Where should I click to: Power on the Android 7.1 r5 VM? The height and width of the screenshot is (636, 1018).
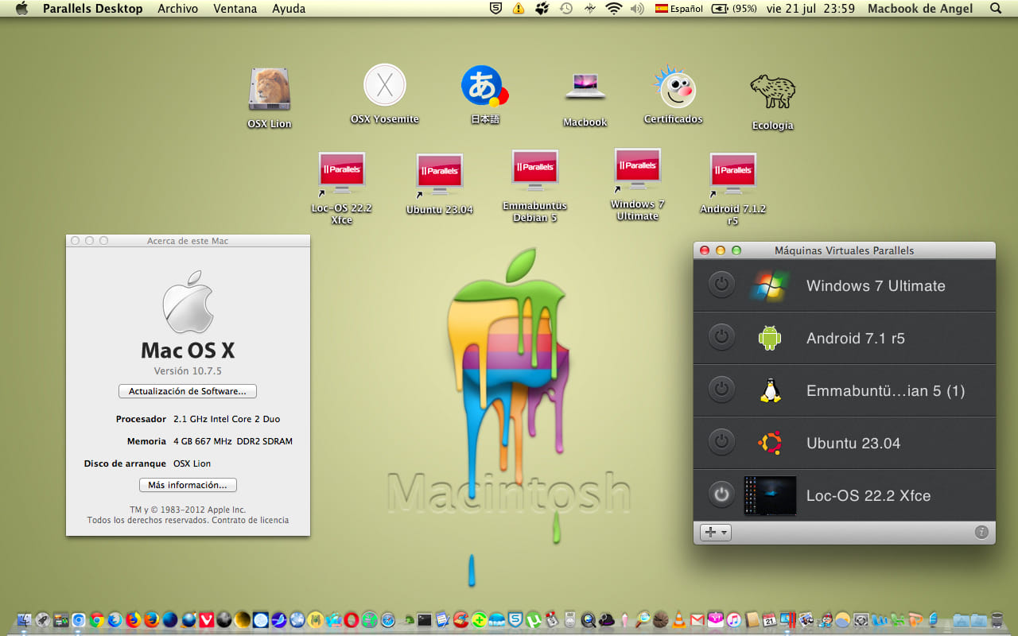pos(721,338)
